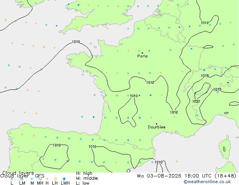Click the green plus M legend symbol

[32, 179]
